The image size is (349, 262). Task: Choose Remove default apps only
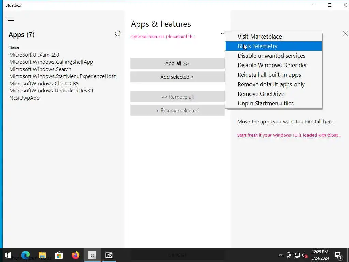tap(274, 85)
